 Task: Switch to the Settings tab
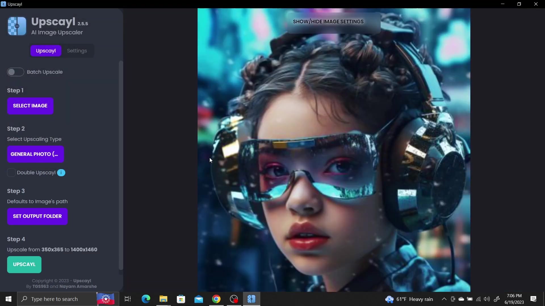coord(77,51)
